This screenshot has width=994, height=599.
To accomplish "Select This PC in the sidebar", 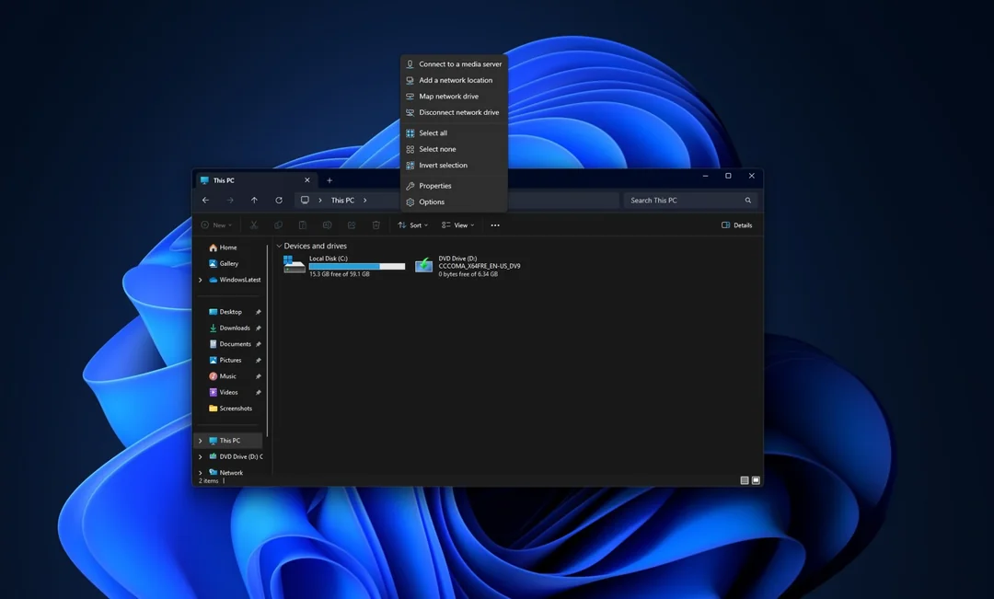I will pos(228,441).
